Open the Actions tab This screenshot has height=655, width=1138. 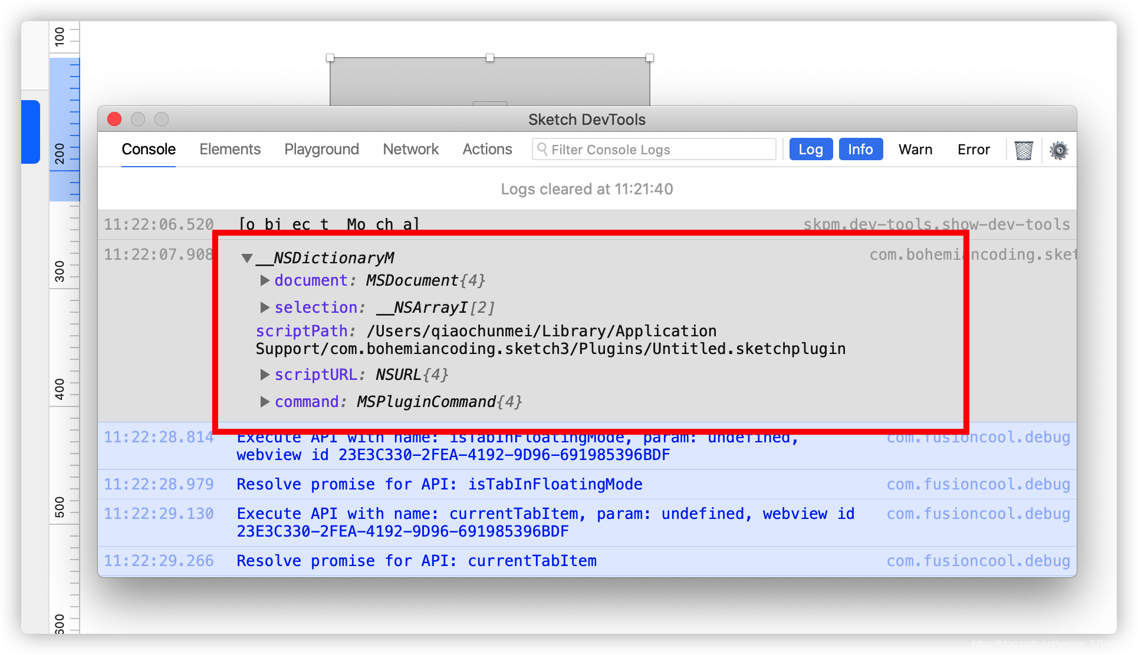[487, 150]
